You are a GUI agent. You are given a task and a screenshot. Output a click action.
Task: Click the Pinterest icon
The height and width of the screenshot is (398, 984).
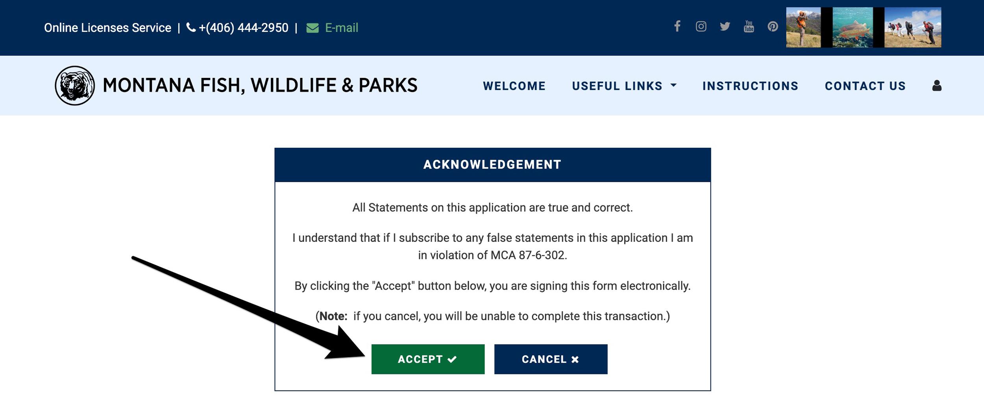(x=773, y=27)
